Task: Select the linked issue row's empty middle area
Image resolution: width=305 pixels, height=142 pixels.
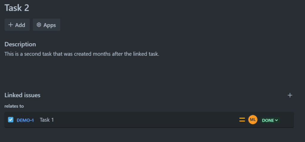Action: coord(143,120)
